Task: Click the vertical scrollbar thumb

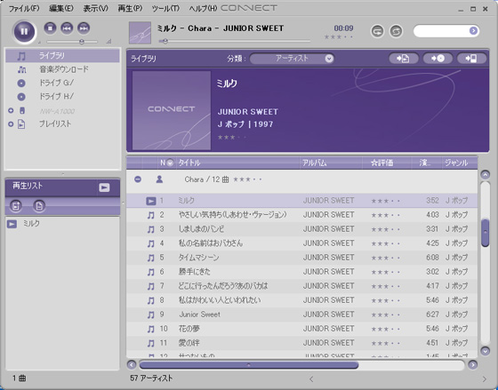Action: click(x=485, y=233)
